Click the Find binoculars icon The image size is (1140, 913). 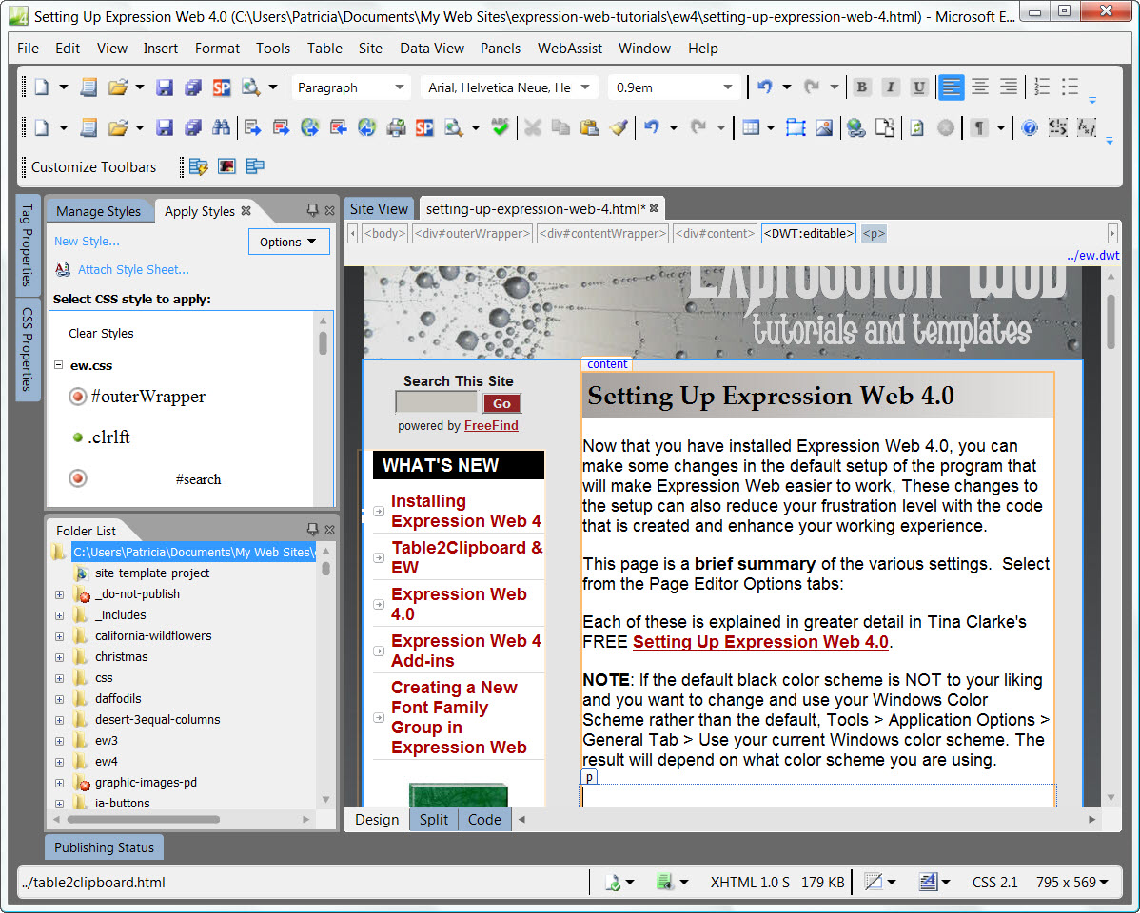tap(221, 128)
